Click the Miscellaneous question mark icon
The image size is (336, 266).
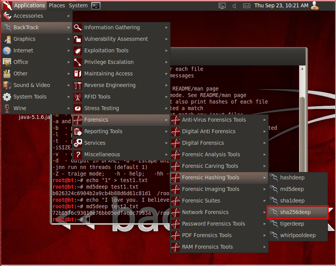point(78,154)
